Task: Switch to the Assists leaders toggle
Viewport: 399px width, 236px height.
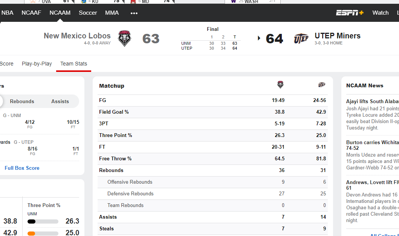Action: coord(60,102)
